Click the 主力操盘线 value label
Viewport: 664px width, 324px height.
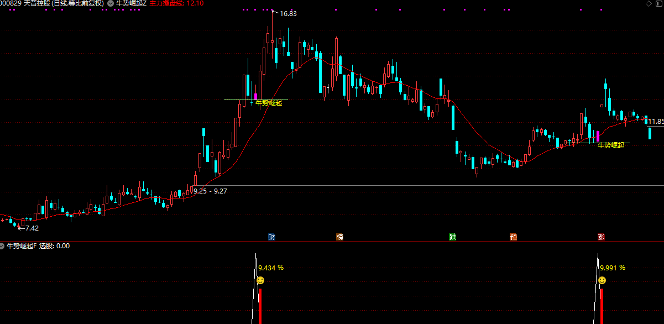(176, 3)
